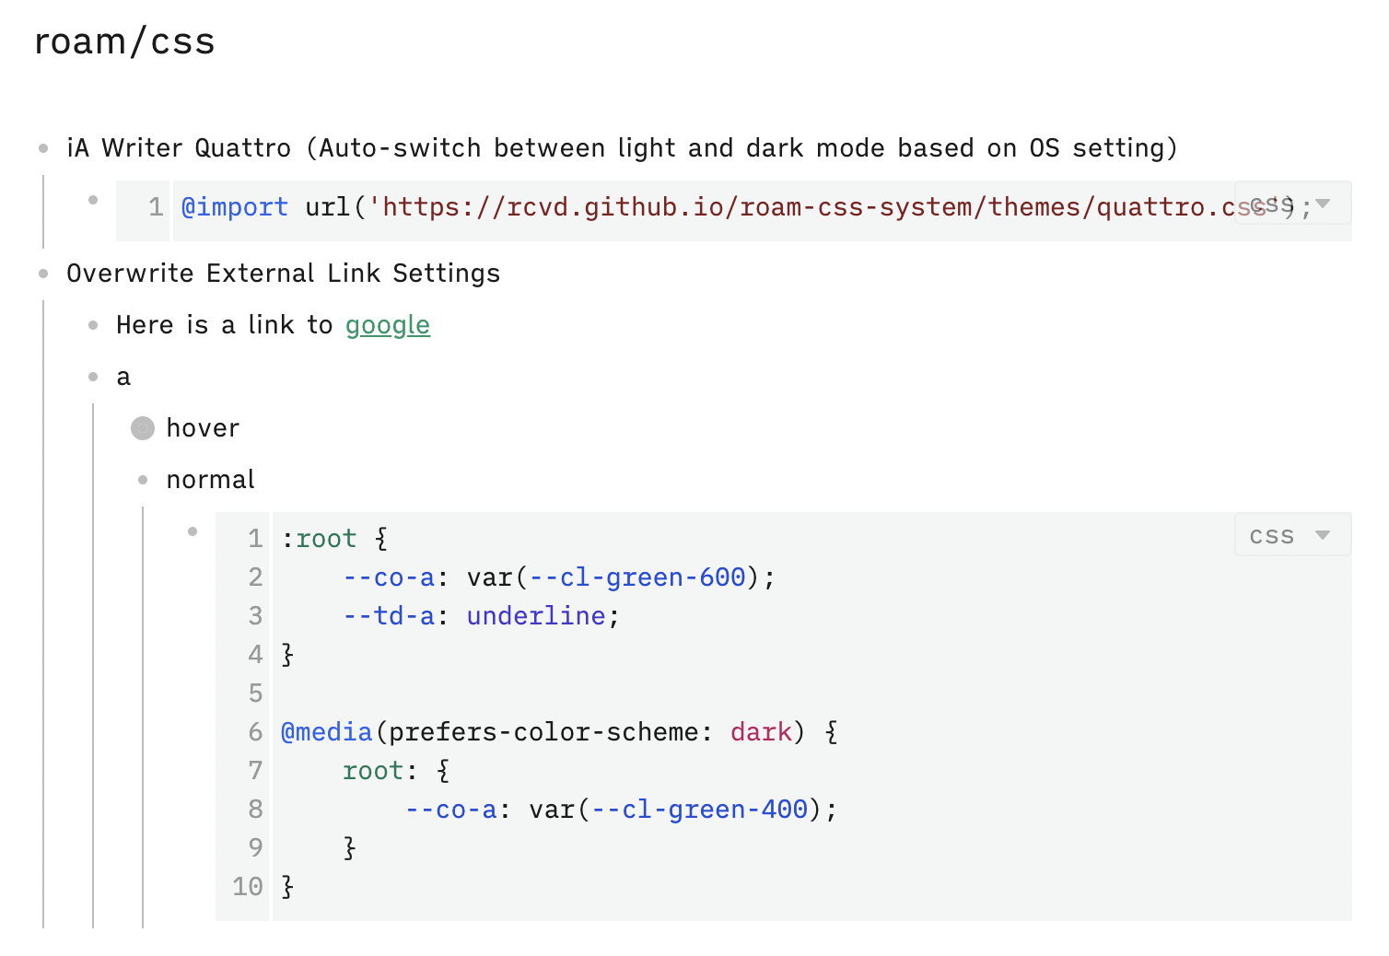Click the roam/css page title
The image size is (1389, 956).
pyautogui.click(x=123, y=41)
